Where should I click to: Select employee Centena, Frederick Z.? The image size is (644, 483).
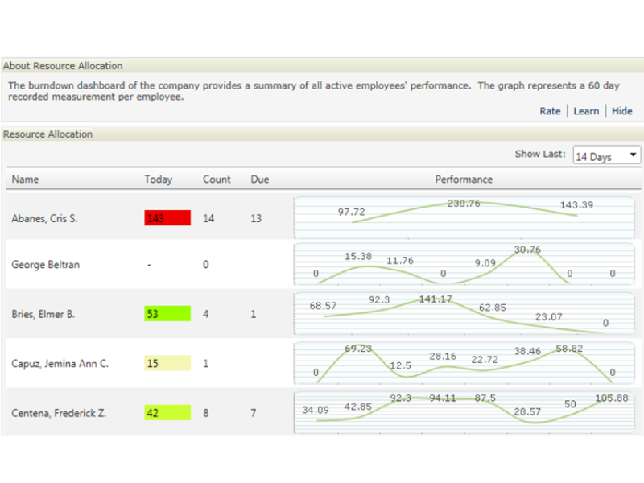click(x=59, y=413)
